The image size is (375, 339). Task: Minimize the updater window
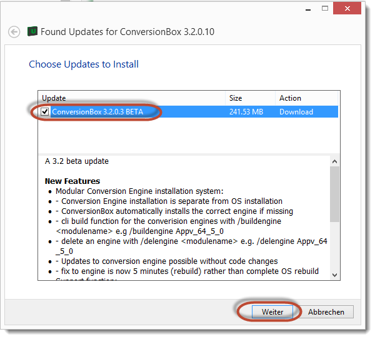click(308, 9)
